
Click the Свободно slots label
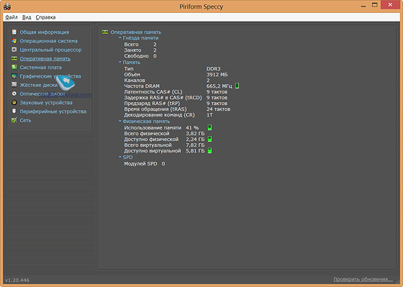[x=136, y=56]
